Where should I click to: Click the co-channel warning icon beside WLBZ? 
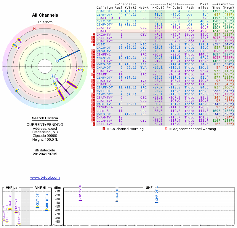coord(94,44)
